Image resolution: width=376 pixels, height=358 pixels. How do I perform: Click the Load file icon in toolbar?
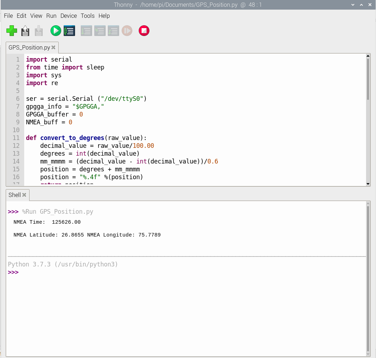25,31
